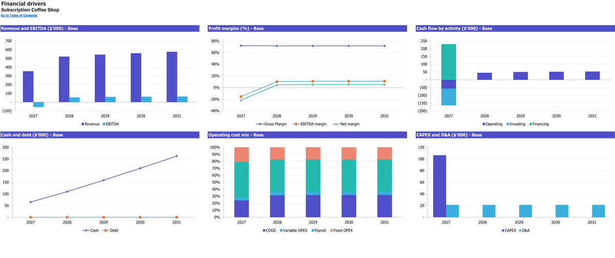Select the 2027 Revenue bar
Screen dimensions: 615x258
[28, 87]
